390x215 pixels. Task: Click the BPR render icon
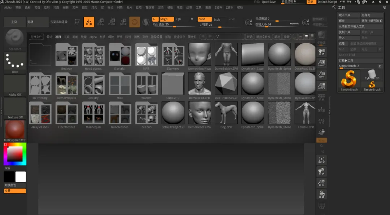coord(321,35)
